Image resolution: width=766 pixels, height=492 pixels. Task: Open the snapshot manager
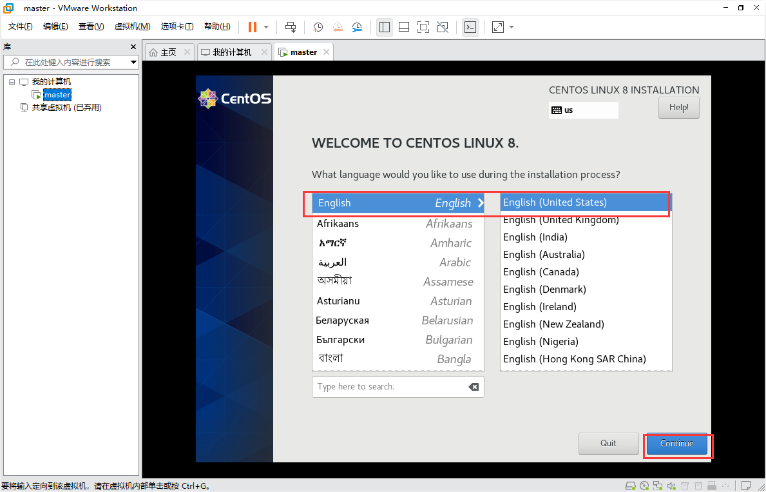tap(357, 27)
